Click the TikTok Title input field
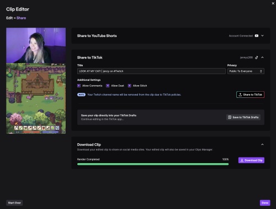276x209 pixels. [151, 71]
